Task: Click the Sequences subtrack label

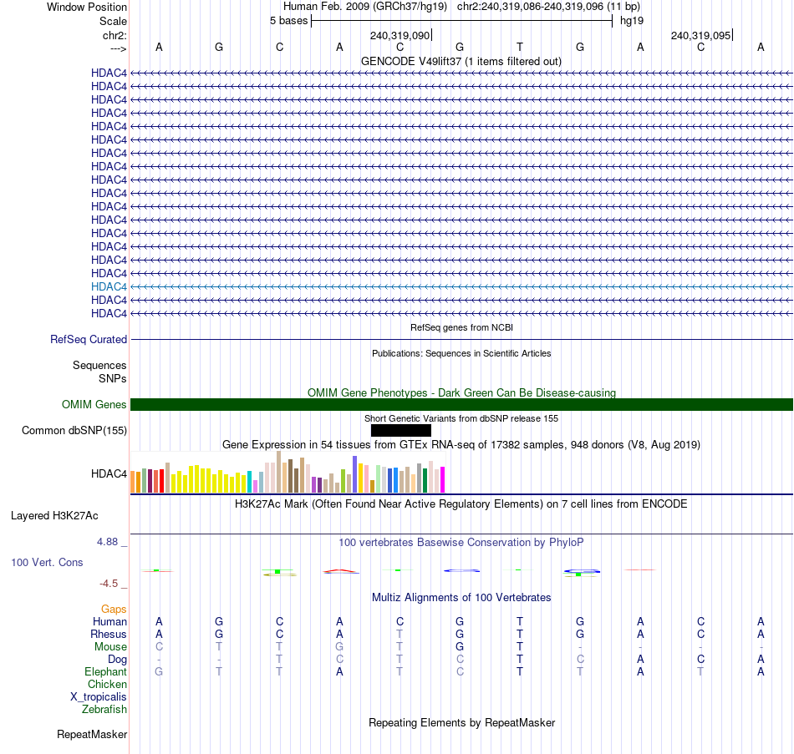Action: [x=99, y=366]
